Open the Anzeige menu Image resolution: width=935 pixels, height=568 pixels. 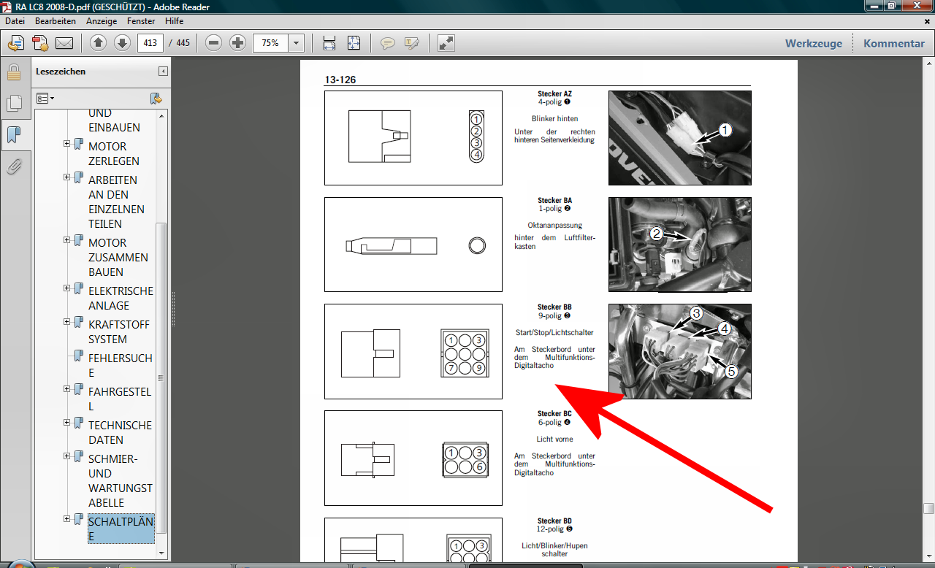(x=102, y=21)
